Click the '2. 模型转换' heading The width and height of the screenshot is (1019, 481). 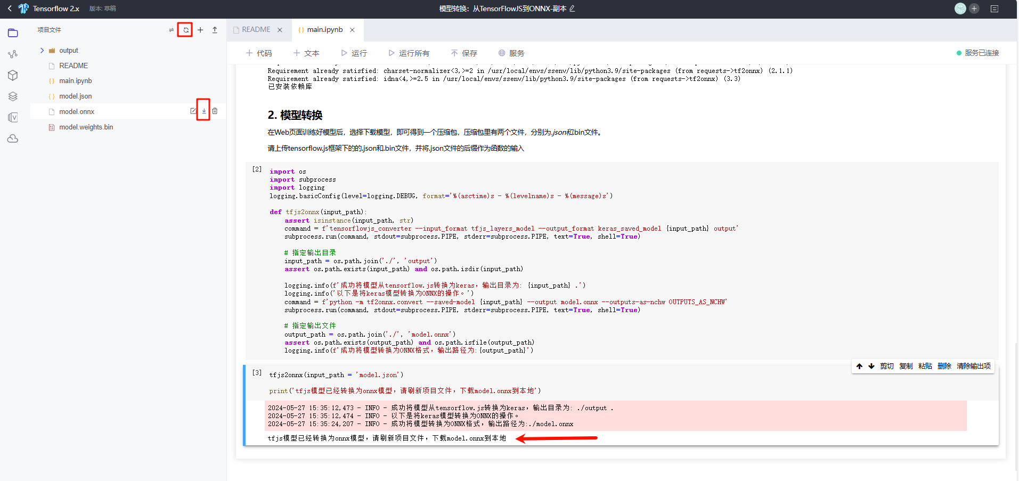tap(295, 116)
